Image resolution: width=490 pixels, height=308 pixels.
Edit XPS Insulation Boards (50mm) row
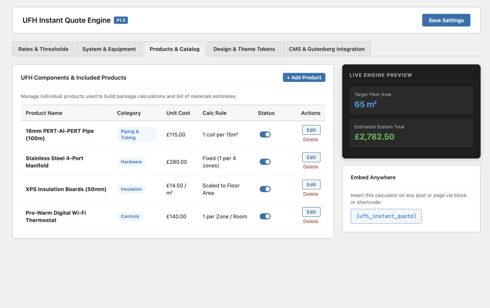[311, 184]
